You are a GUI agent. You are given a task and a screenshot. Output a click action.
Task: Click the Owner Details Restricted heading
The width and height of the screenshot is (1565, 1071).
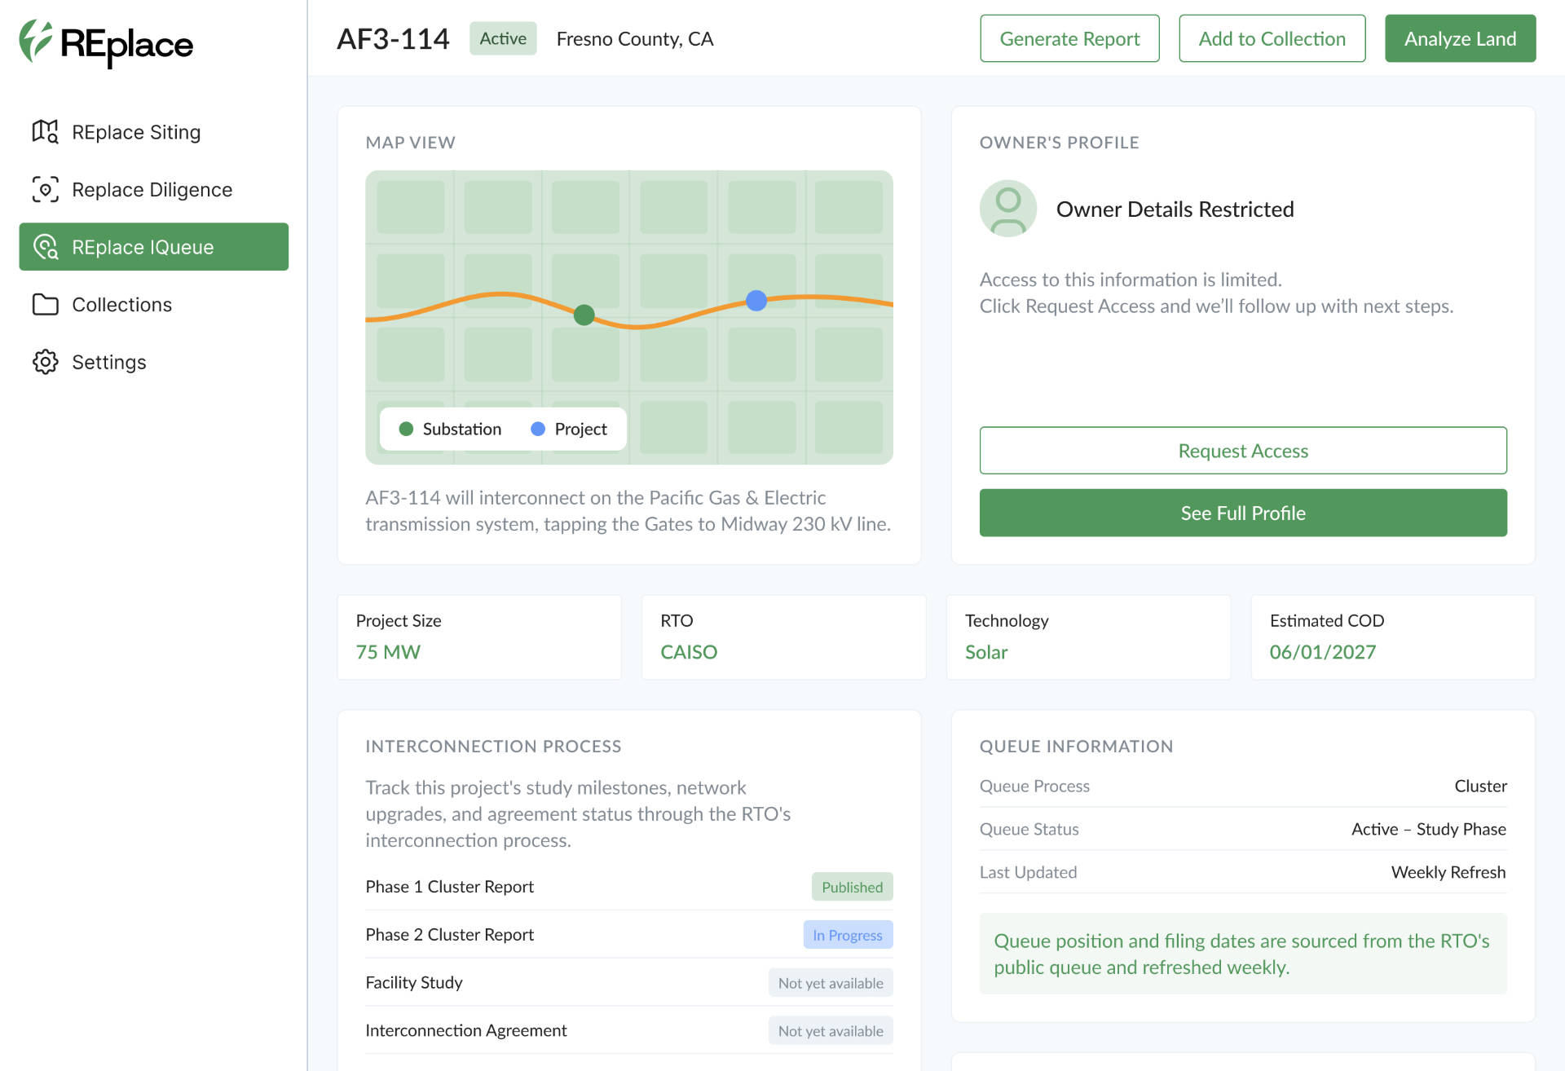1175,209
